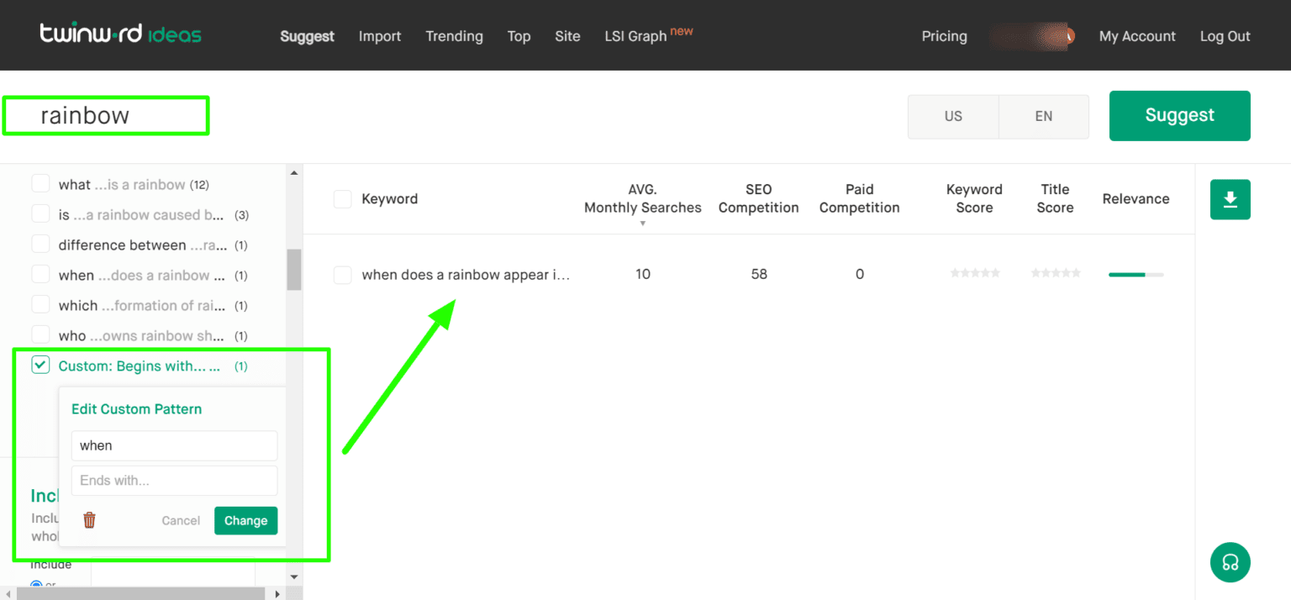Open the US region selector

(x=953, y=116)
